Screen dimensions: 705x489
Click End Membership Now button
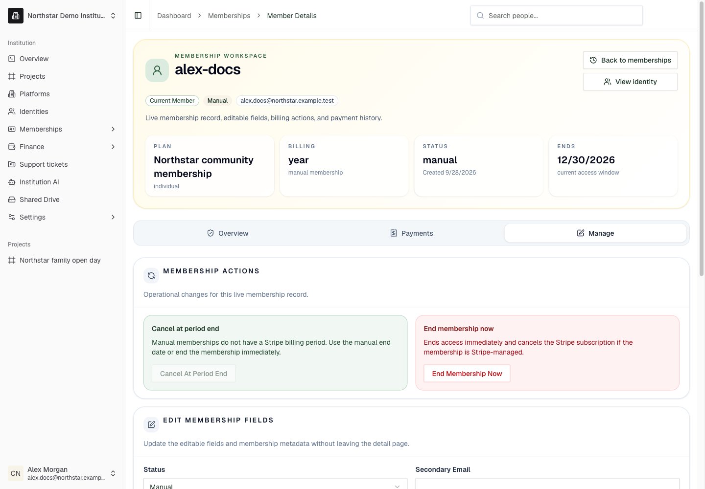467,374
